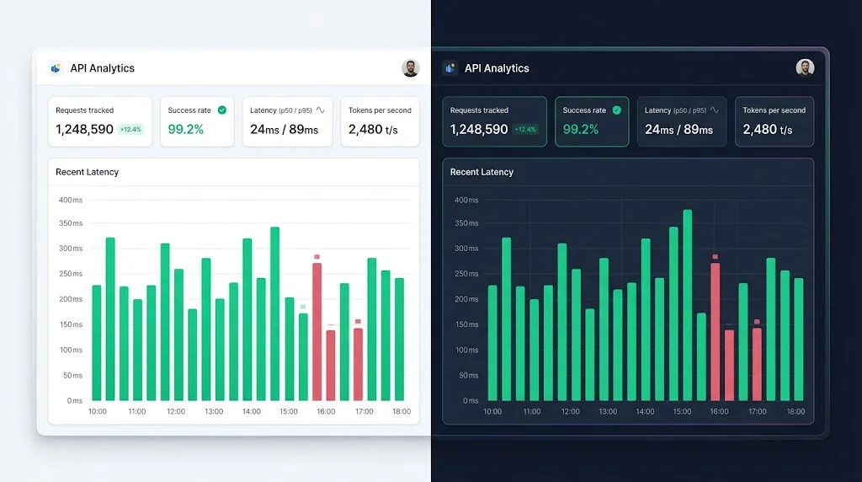Select Requests tracked card in dark panel
The image size is (862, 482).
(495, 121)
